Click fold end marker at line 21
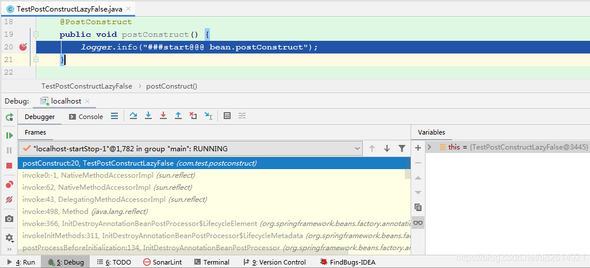The height and width of the screenshot is (268, 590). click(x=36, y=59)
